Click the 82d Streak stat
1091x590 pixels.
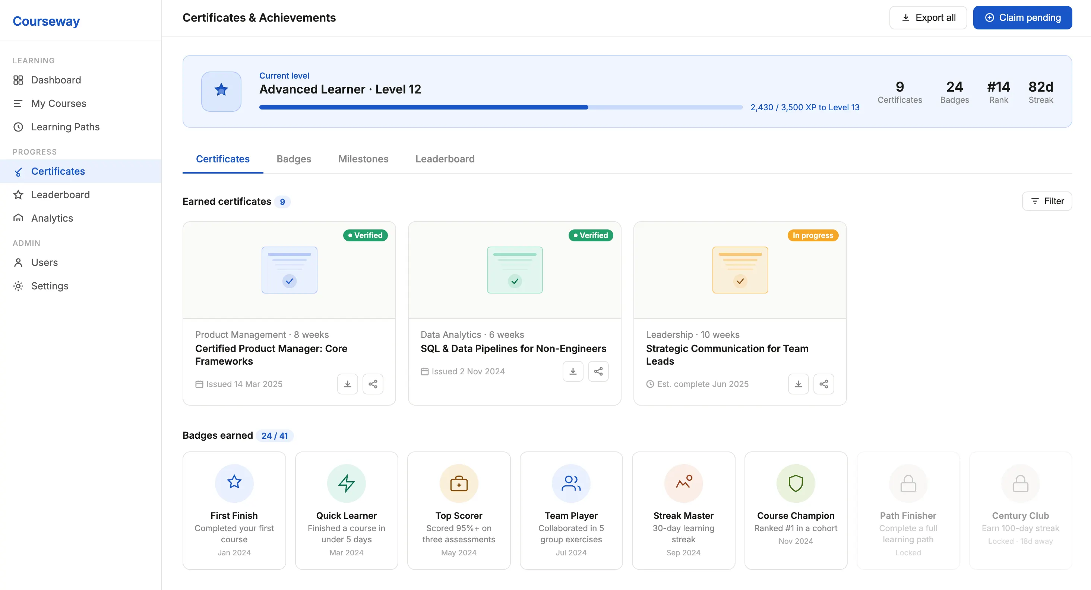click(x=1041, y=91)
